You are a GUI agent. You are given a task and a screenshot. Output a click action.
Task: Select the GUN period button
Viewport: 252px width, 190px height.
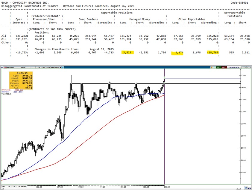click(23, 67)
